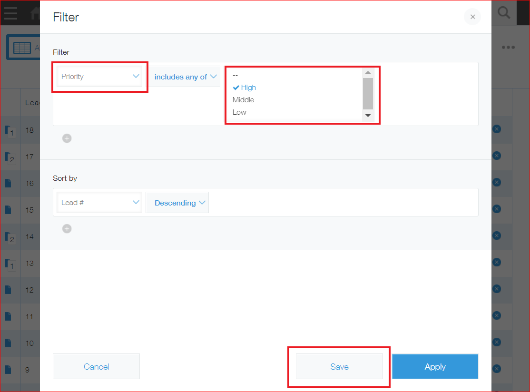530x392 pixels.
Task: Click the Cancel button
Action: click(x=96, y=366)
